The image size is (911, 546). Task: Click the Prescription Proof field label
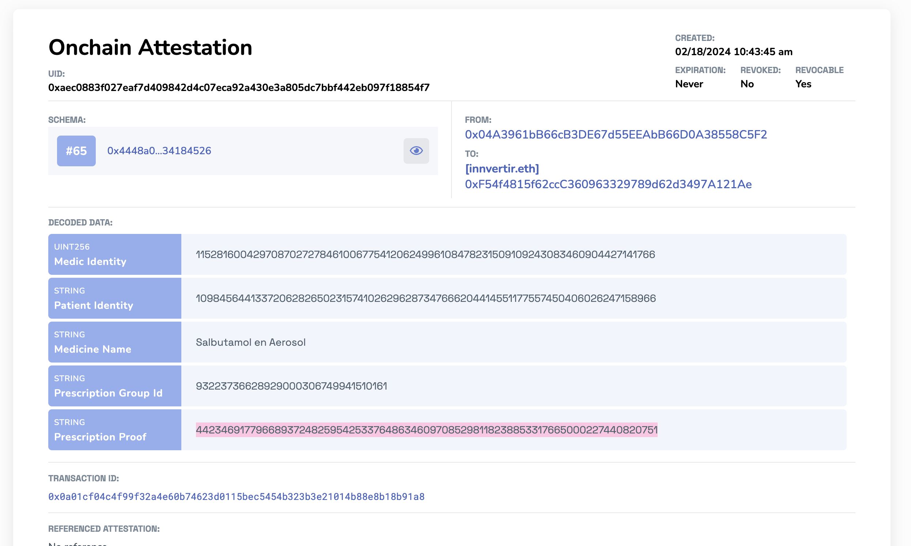coord(100,437)
